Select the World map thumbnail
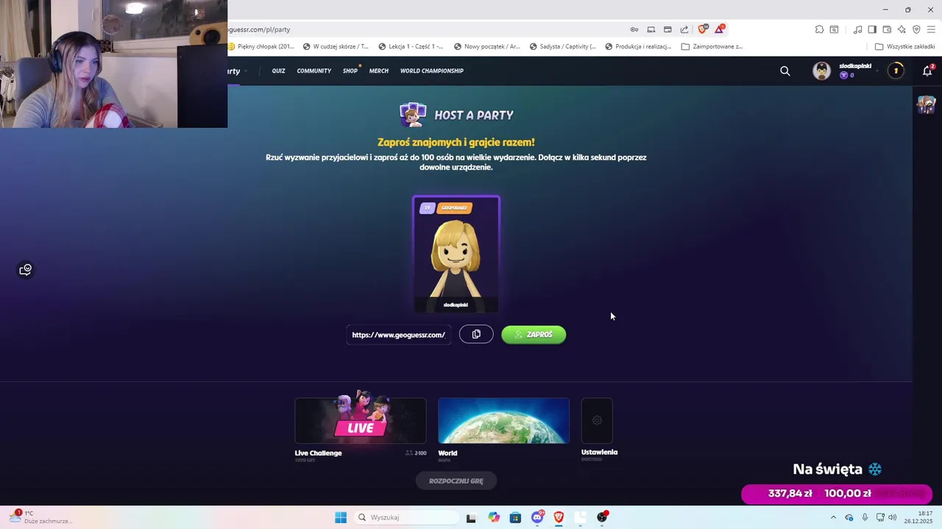The width and height of the screenshot is (942, 529). tap(503, 420)
